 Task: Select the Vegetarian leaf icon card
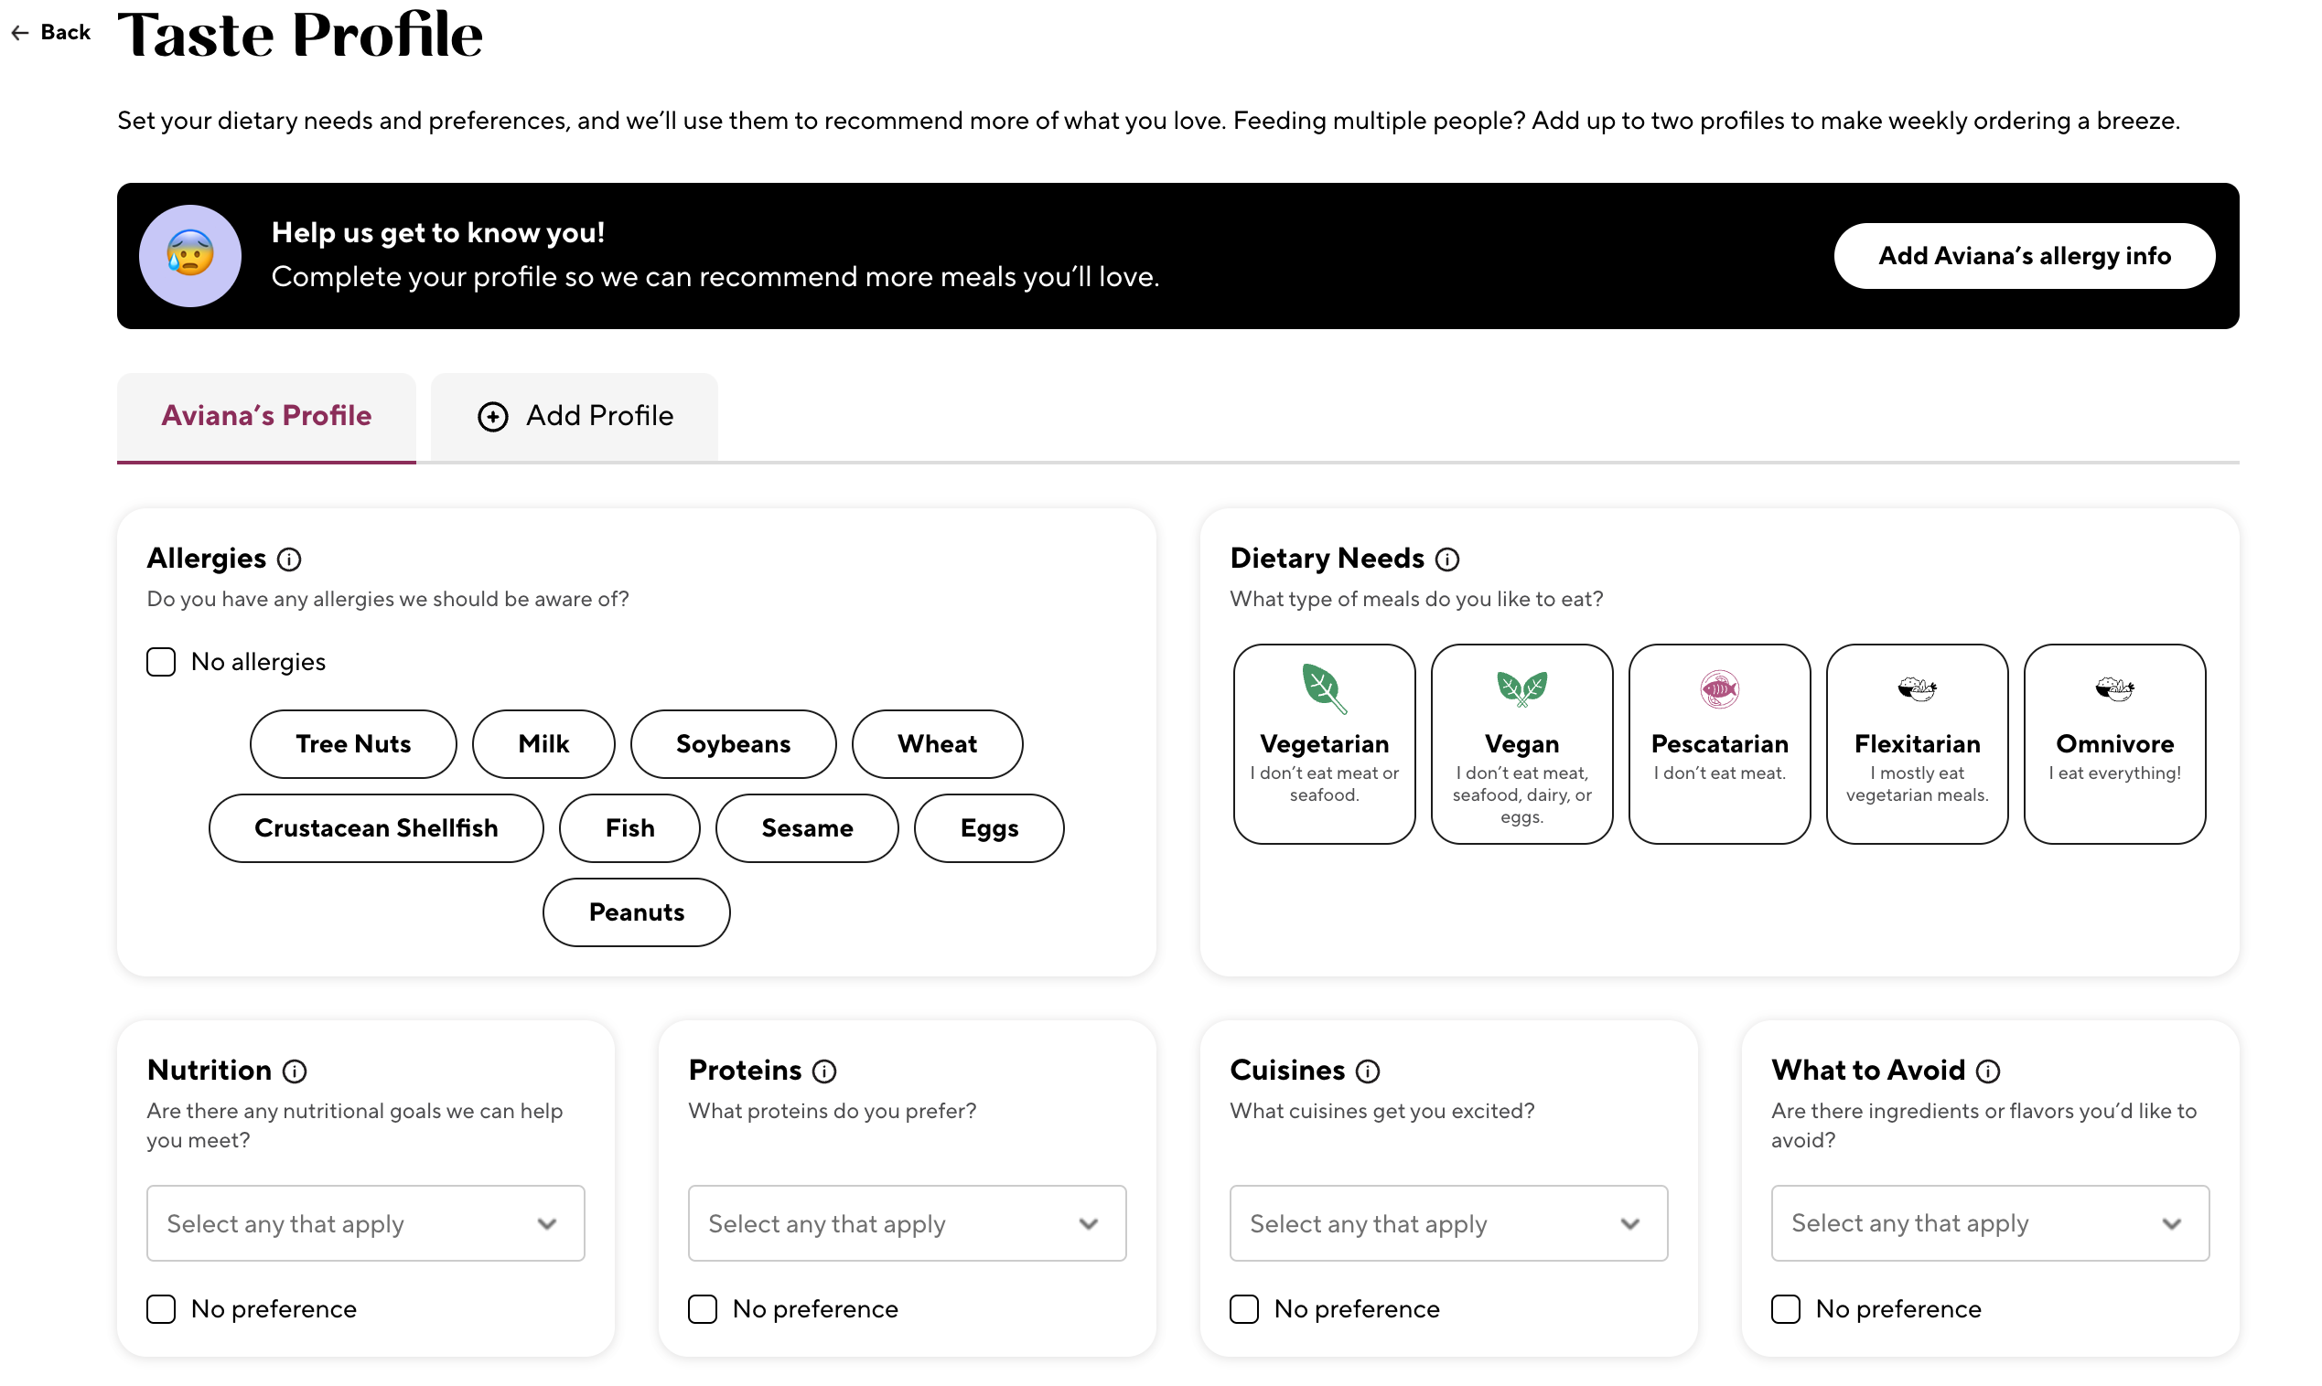pos(1323,743)
